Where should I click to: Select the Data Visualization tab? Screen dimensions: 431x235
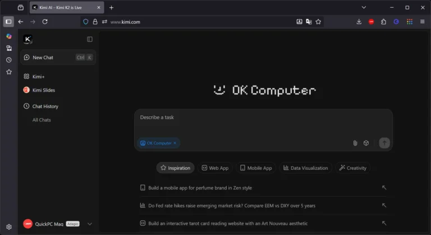306,168
